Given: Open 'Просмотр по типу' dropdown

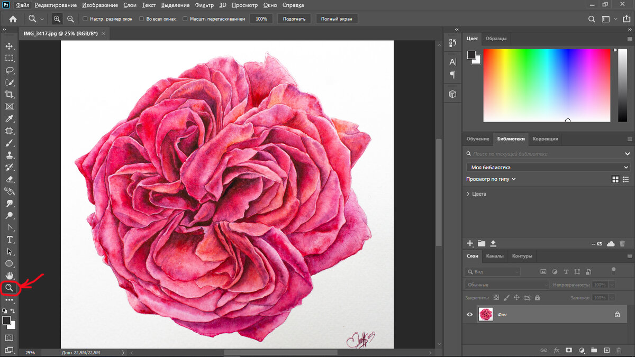Looking at the screenshot, I should (491, 179).
